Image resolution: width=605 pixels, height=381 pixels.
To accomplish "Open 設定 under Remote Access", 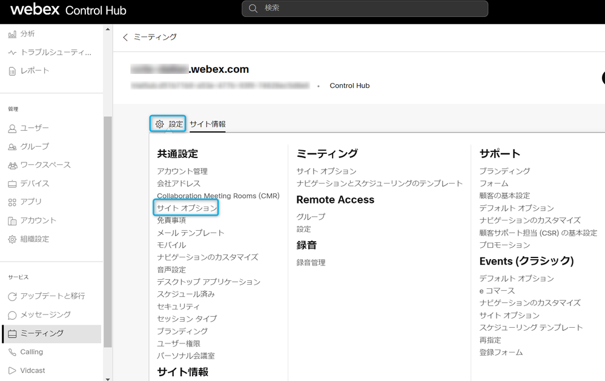I will click(x=303, y=229).
